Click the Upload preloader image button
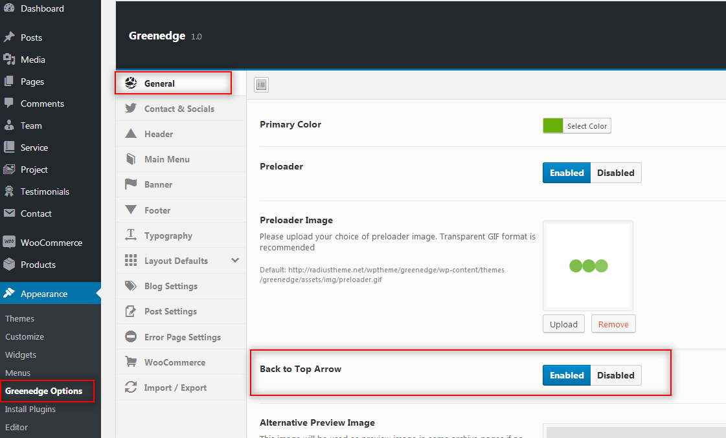The width and height of the screenshot is (726, 438). click(563, 324)
